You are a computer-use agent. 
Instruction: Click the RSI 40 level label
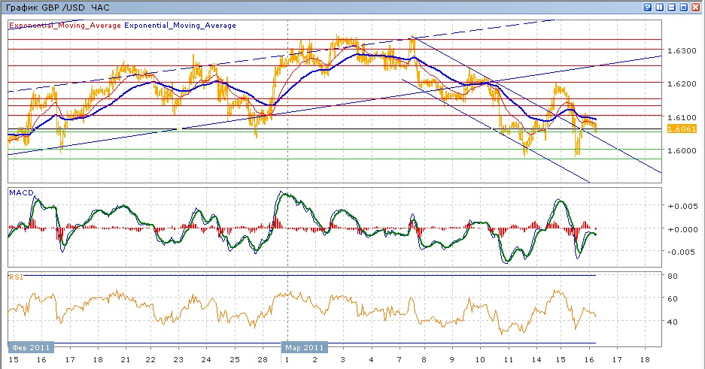[672, 322]
